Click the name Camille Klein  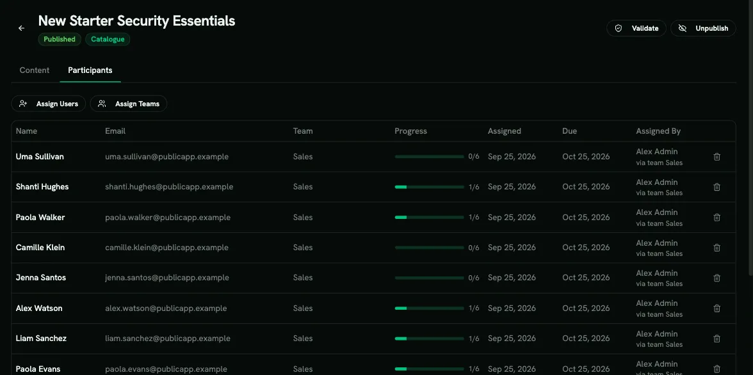point(40,248)
